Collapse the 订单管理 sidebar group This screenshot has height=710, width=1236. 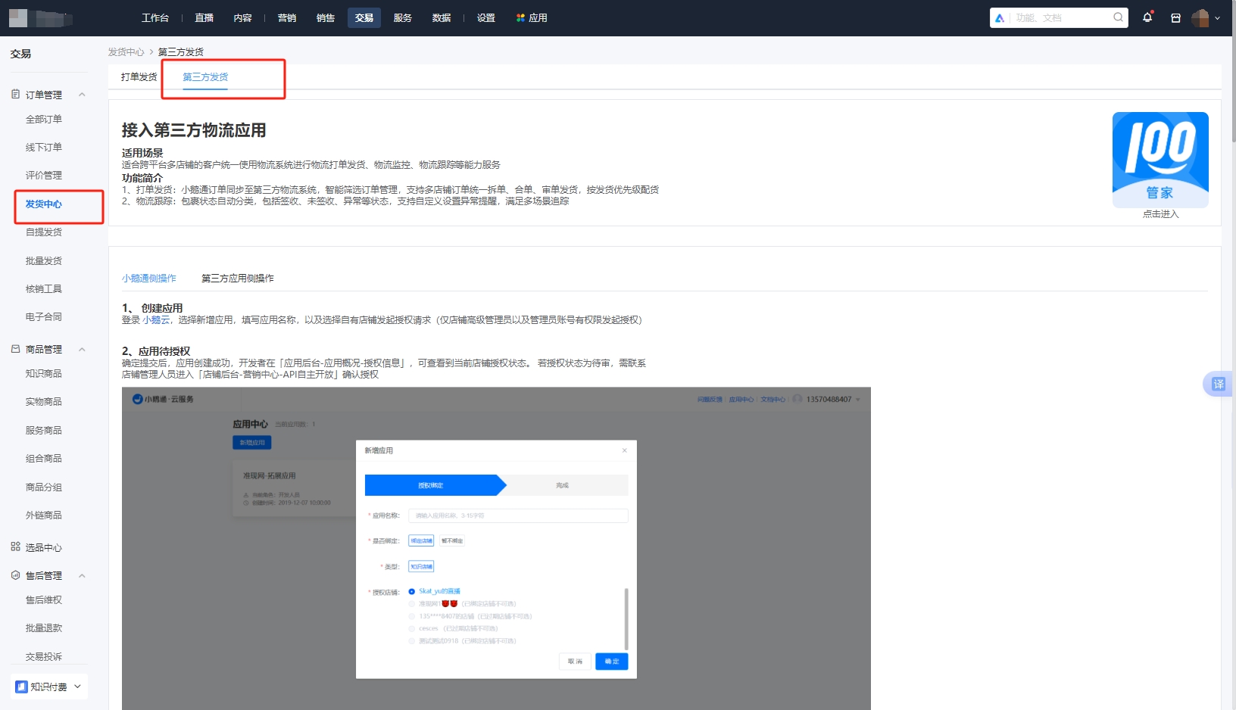(x=82, y=94)
